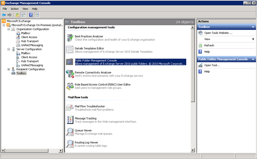Select Unified Messaging under Organization Configuration
The image size is (257, 159).
(32, 45)
